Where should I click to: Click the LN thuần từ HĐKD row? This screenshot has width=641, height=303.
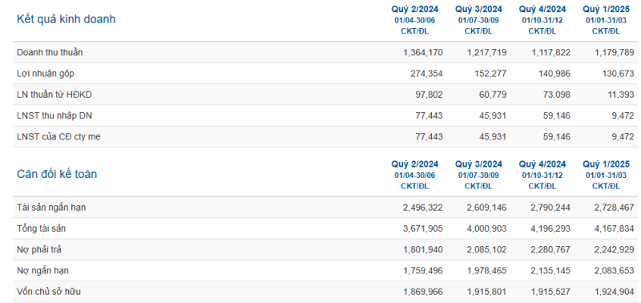(325, 95)
